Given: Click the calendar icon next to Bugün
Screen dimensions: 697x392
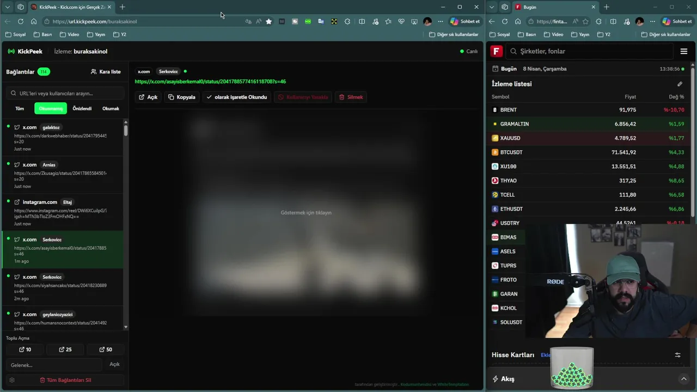Looking at the screenshot, I should (x=495, y=69).
